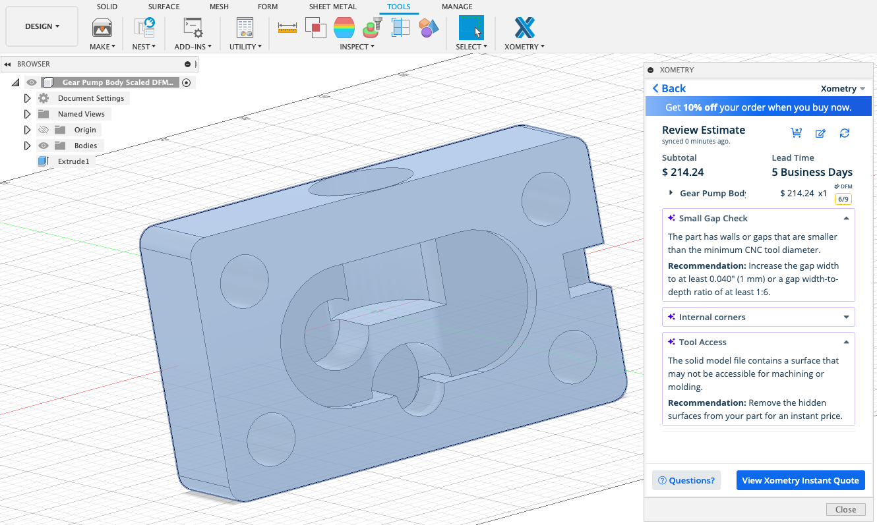This screenshot has height=525, width=877.
Task: Go back using the Back link
Action: [669, 88]
